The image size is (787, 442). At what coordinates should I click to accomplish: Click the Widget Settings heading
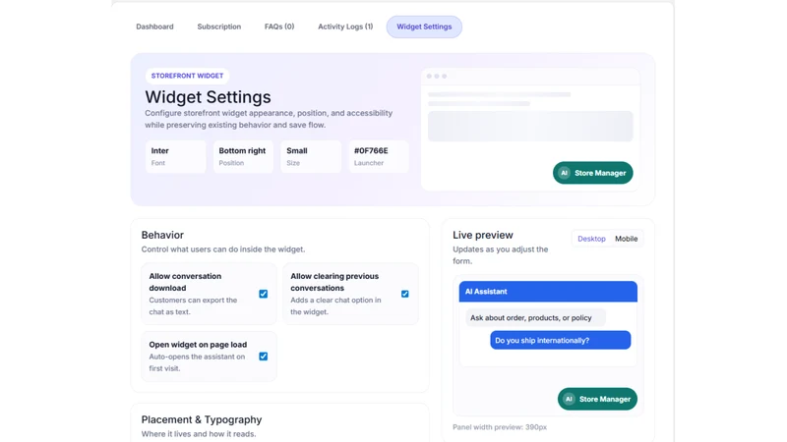click(208, 96)
